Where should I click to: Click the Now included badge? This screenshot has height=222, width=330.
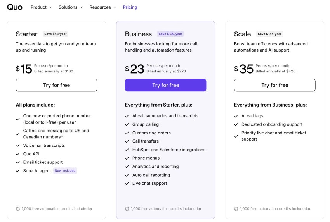point(65,170)
